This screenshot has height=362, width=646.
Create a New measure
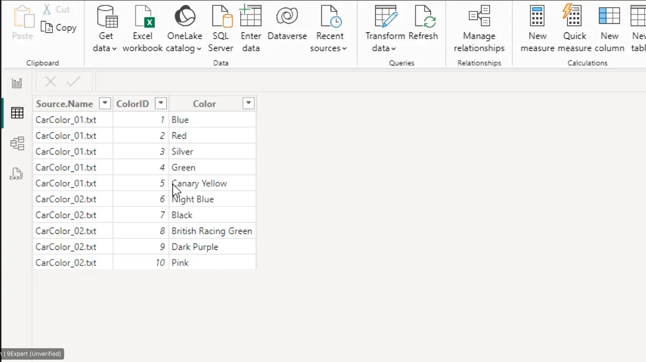[x=537, y=29]
